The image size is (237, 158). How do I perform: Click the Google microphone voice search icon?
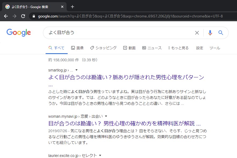(210, 33)
